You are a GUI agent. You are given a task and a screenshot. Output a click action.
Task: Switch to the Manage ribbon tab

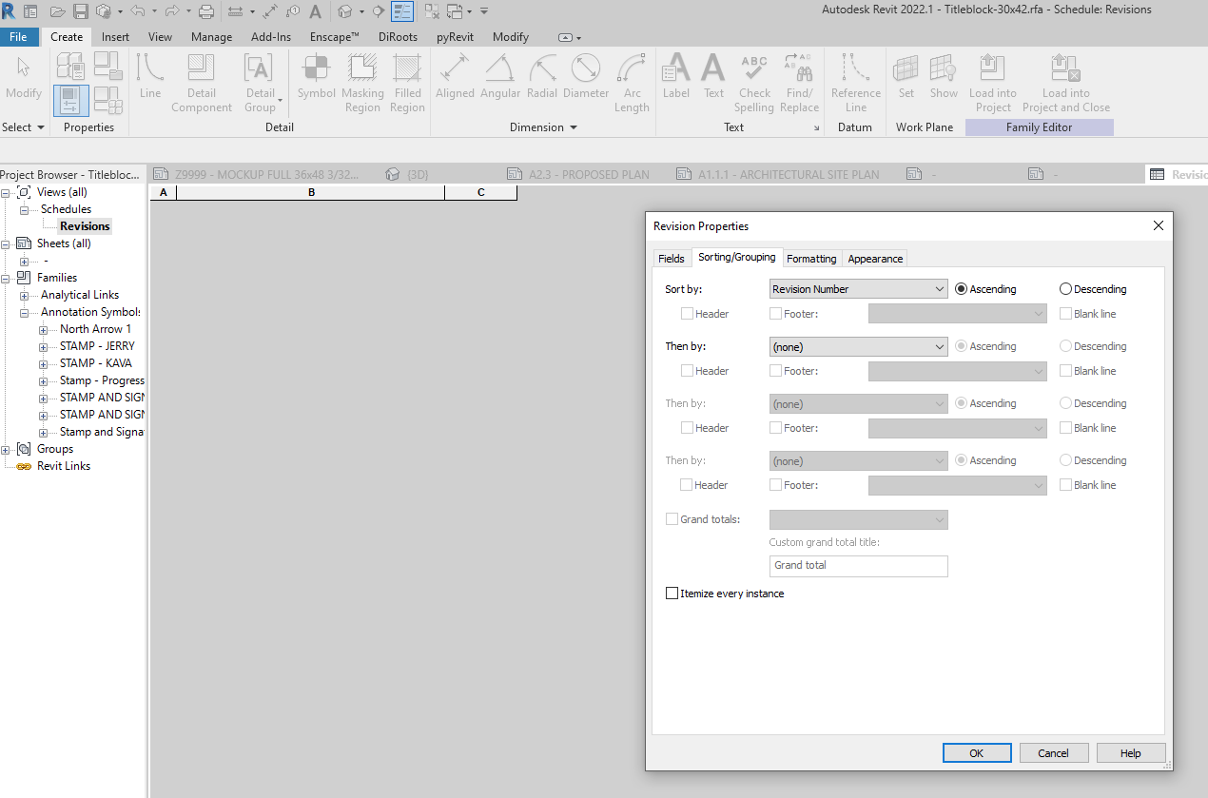coord(211,37)
